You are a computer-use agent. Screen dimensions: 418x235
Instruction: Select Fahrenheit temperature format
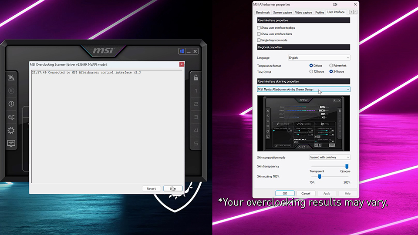tap(331, 66)
